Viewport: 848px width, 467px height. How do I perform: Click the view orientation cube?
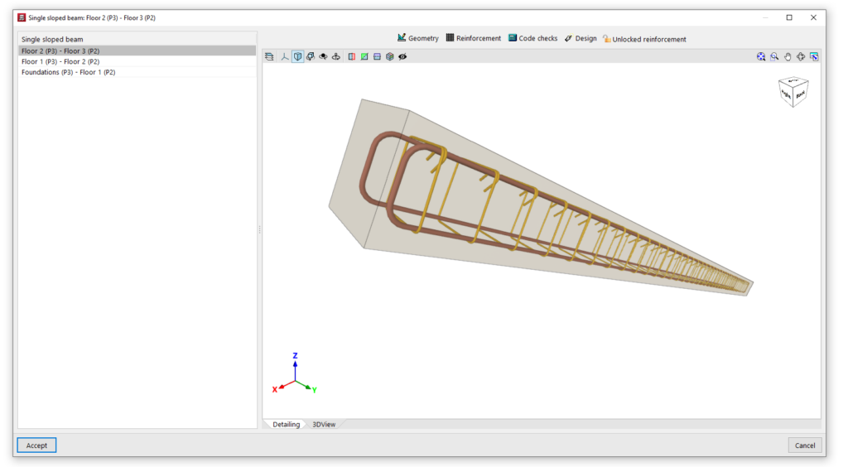(793, 92)
